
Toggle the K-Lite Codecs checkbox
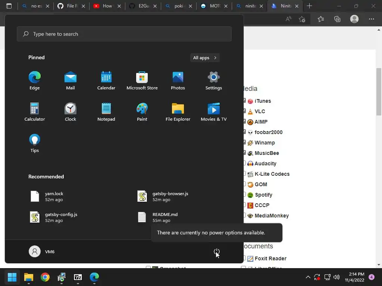pos(244,174)
